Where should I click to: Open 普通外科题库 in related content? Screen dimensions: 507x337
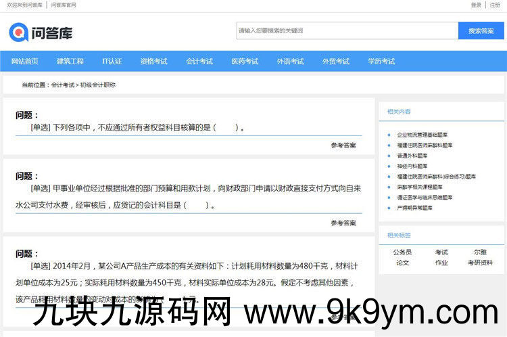[412, 155]
